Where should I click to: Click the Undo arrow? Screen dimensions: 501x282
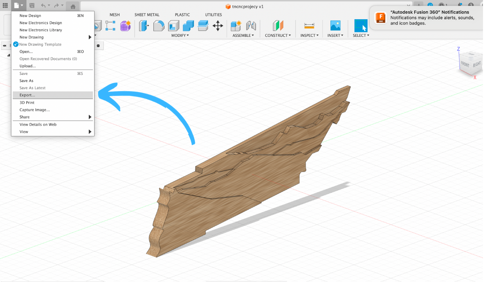(43, 5)
